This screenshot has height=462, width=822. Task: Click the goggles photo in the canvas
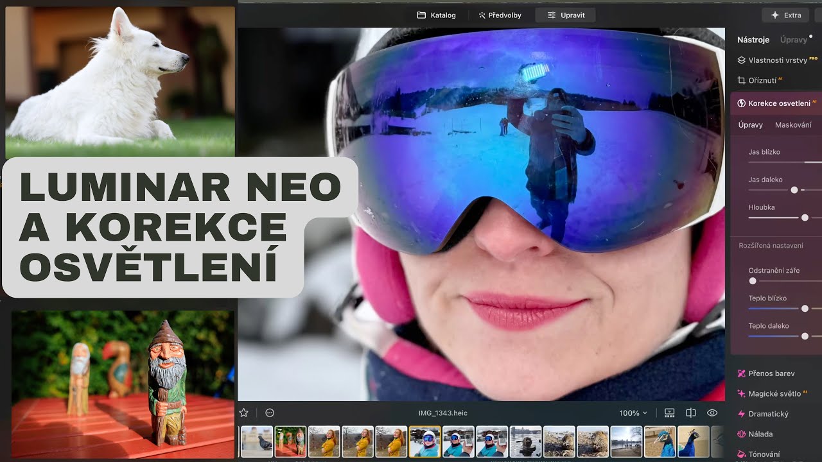click(x=481, y=214)
